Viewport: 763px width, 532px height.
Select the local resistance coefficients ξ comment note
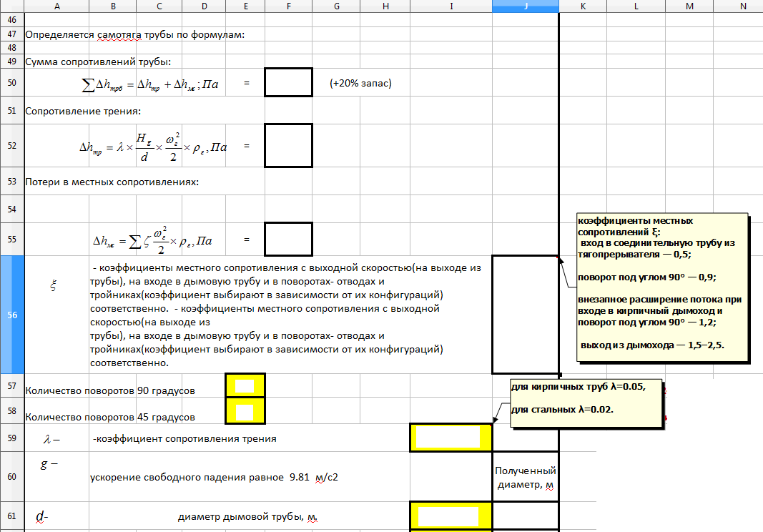click(x=662, y=287)
